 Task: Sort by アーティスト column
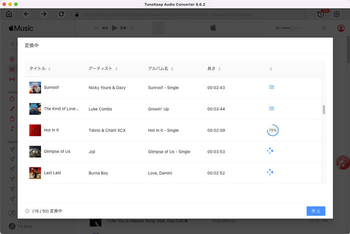pyautogui.click(x=116, y=69)
